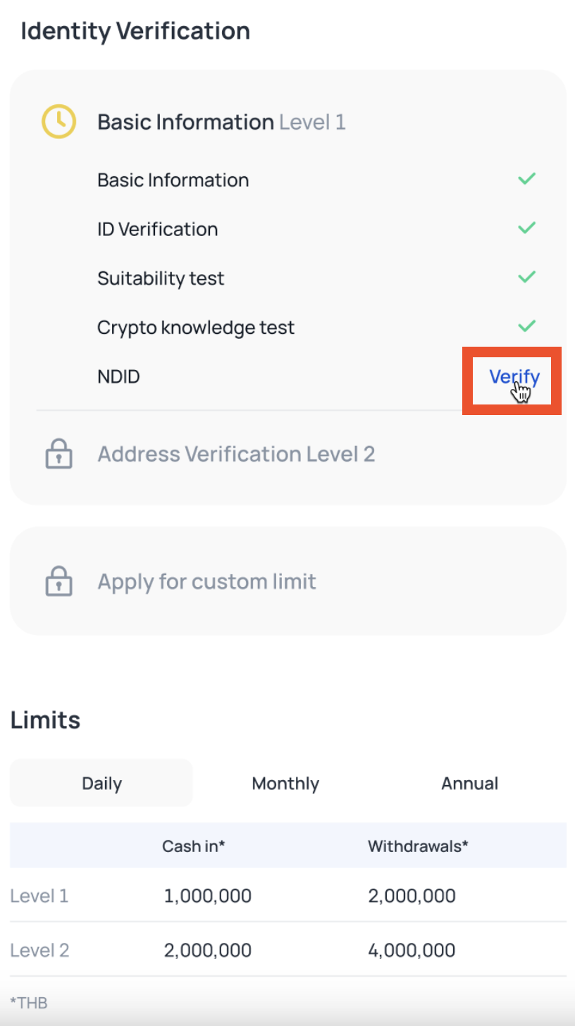Expand the Address Verification Level 2 section

point(236,454)
